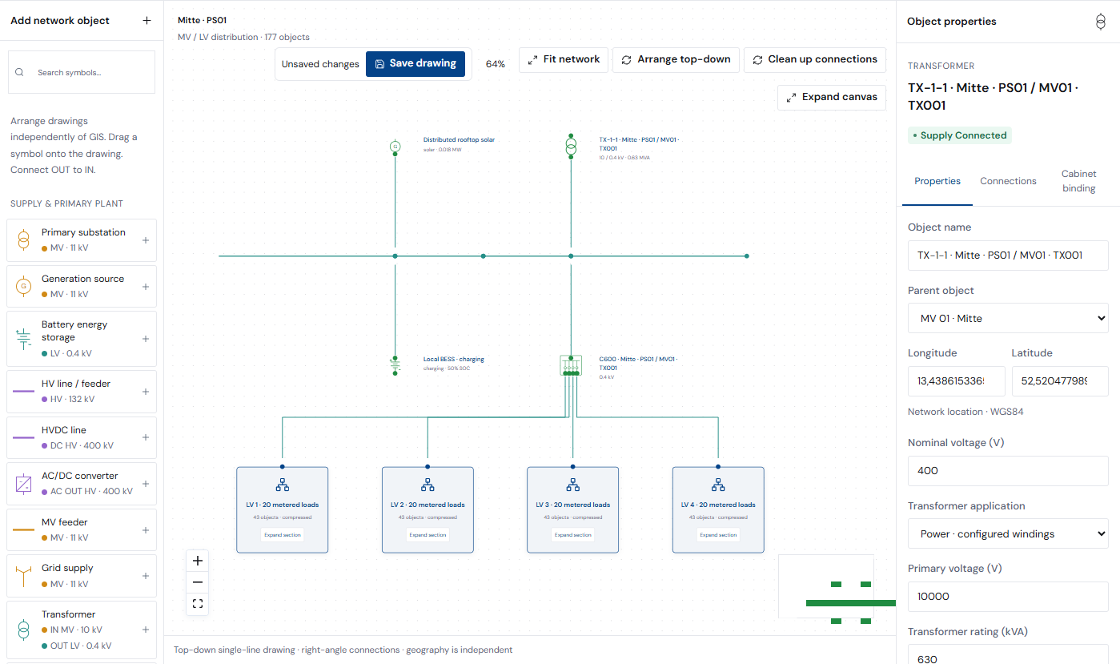Click the Supply Connected status badge

[960, 135]
